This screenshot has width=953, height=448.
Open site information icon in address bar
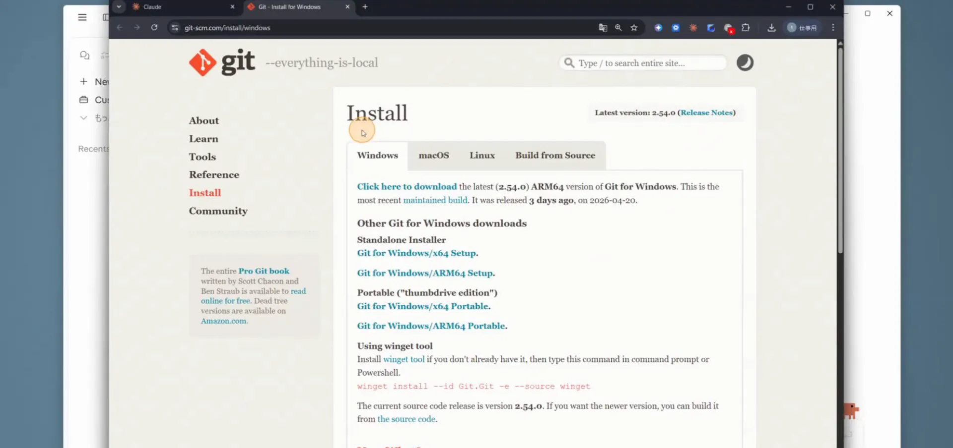pos(175,28)
